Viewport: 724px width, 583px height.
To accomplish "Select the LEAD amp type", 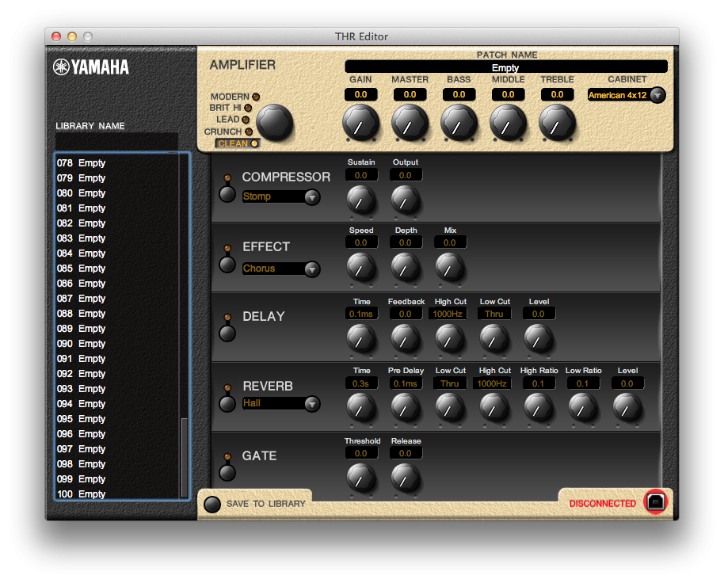I will click(x=233, y=120).
